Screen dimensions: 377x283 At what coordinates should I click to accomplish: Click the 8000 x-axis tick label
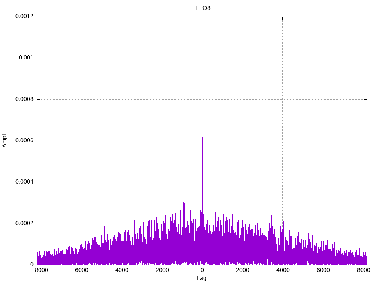point(363,270)
